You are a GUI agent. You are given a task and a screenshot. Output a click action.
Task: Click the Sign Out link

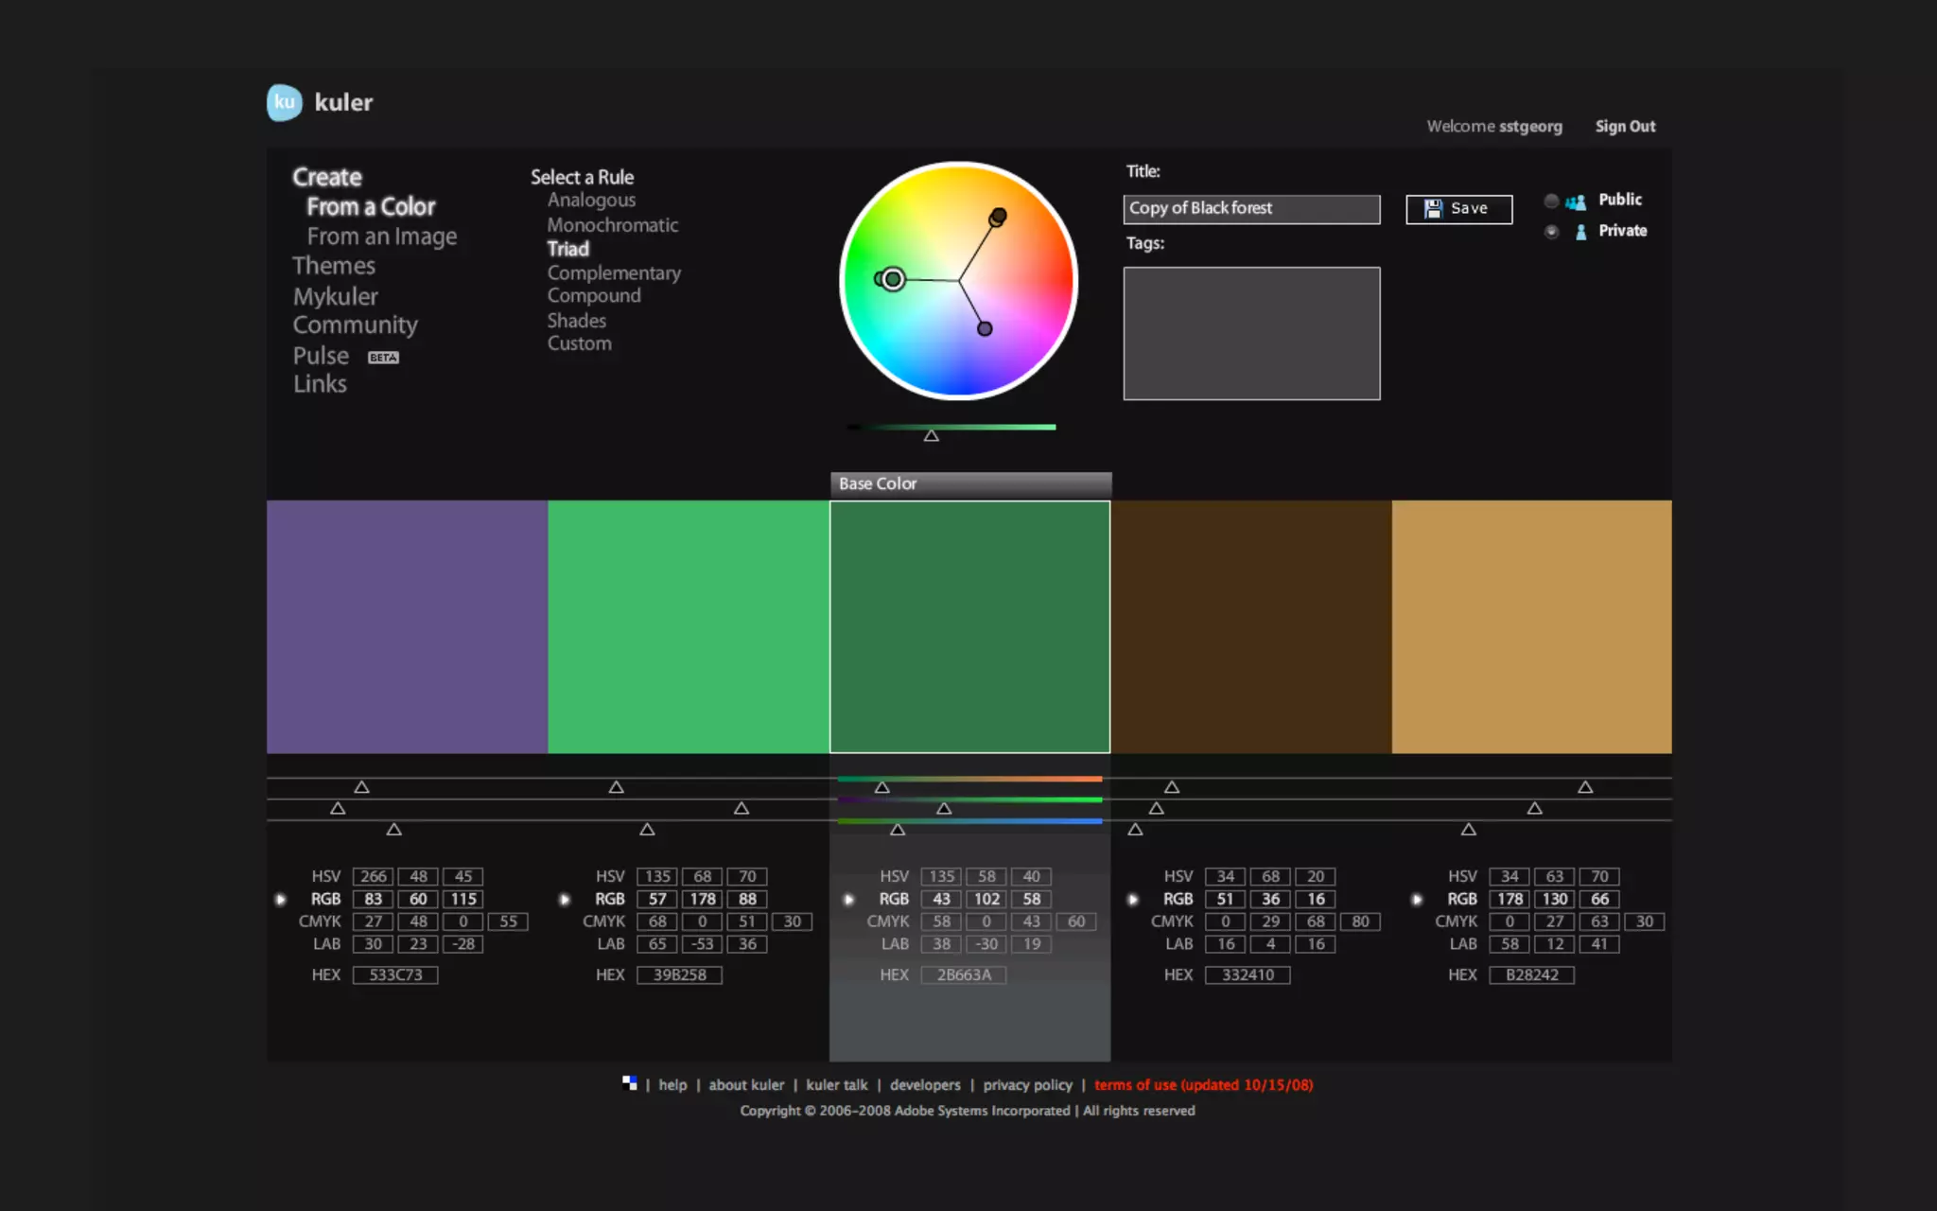click(x=1625, y=127)
